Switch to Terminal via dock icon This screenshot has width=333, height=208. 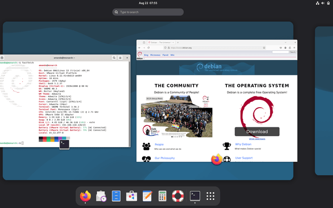click(195, 196)
